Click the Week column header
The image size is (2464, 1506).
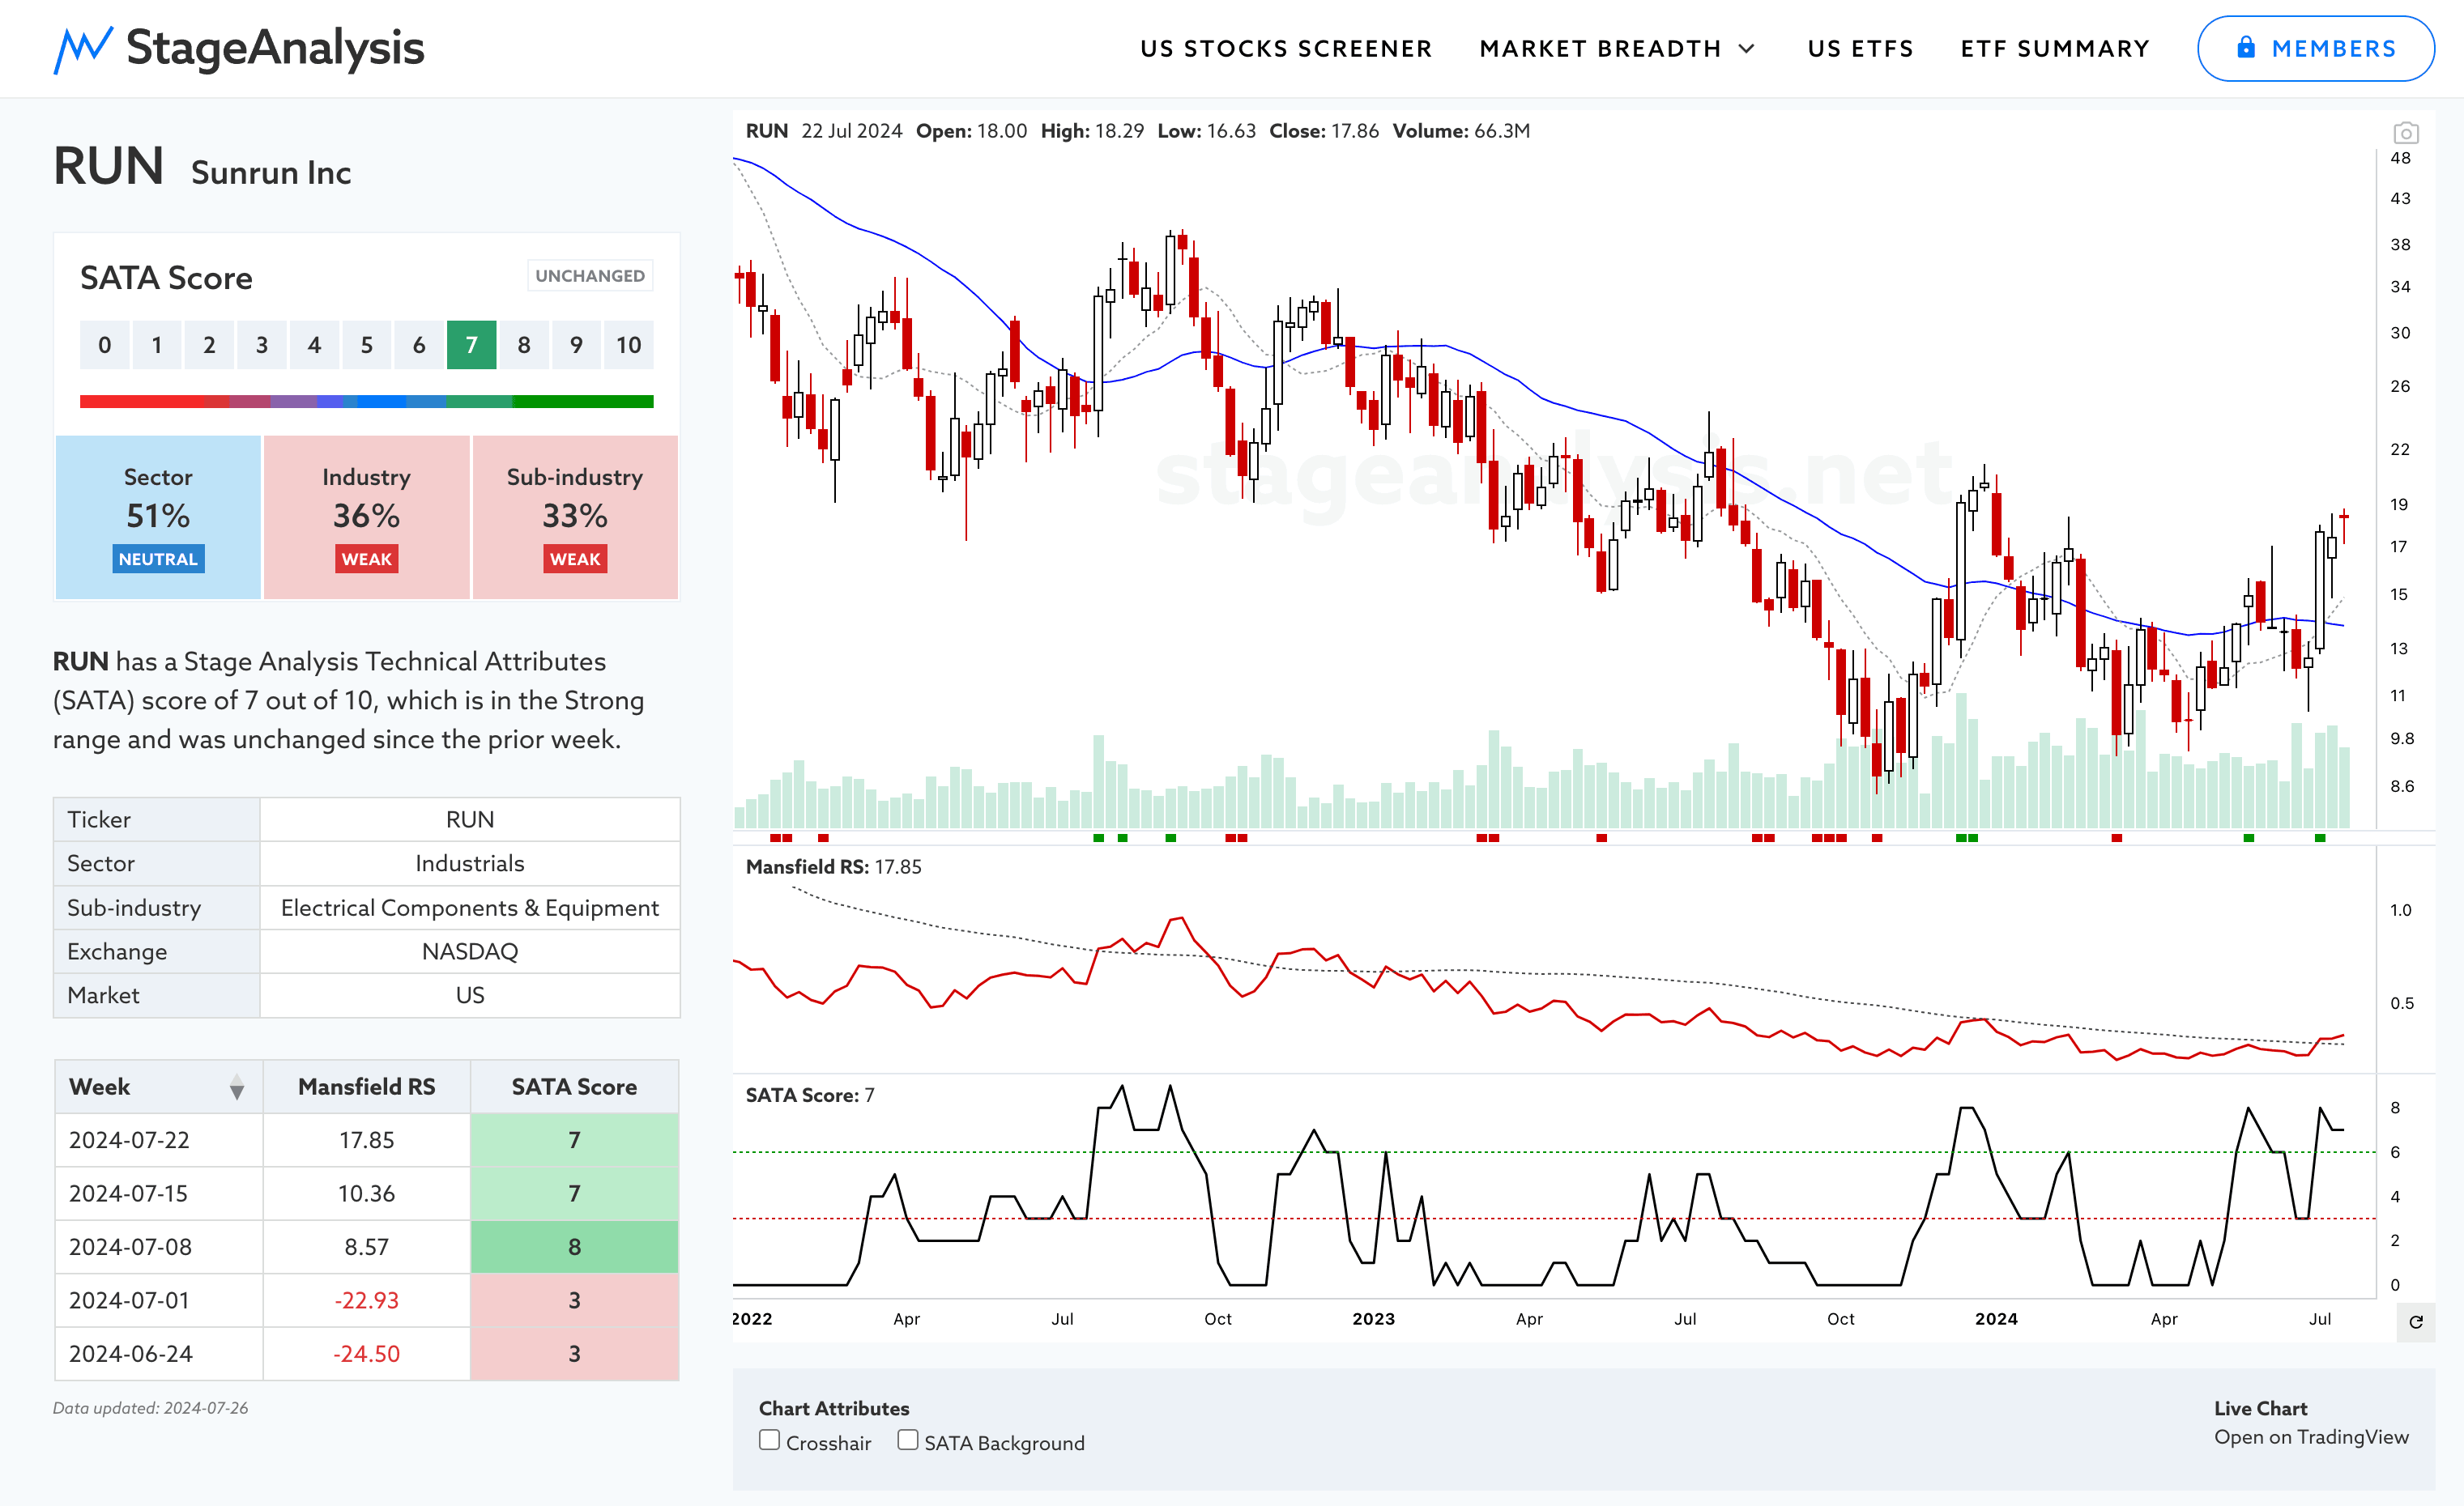pyautogui.click(x=159, y=1087)
